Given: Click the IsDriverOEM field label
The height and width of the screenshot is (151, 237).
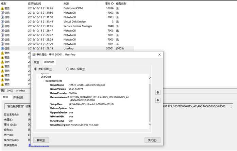Looking at the screenshot, I should pos(57,117).
